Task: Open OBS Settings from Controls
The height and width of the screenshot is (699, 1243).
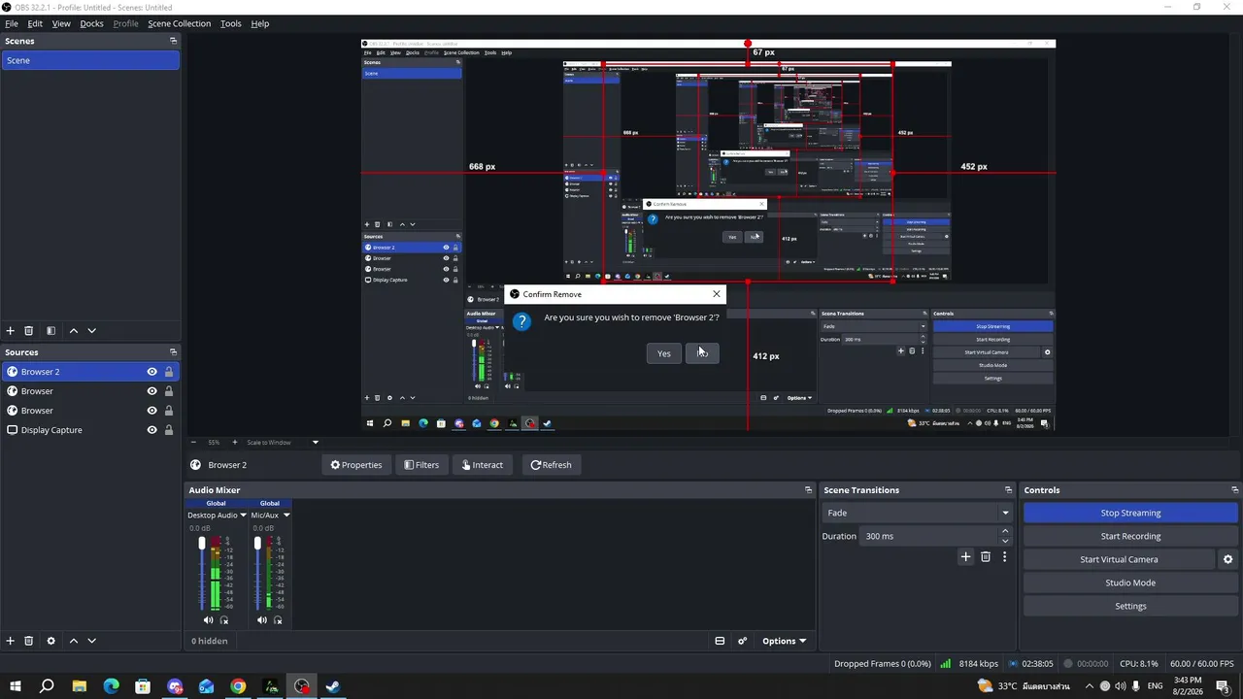Action: pos(1130,606)
